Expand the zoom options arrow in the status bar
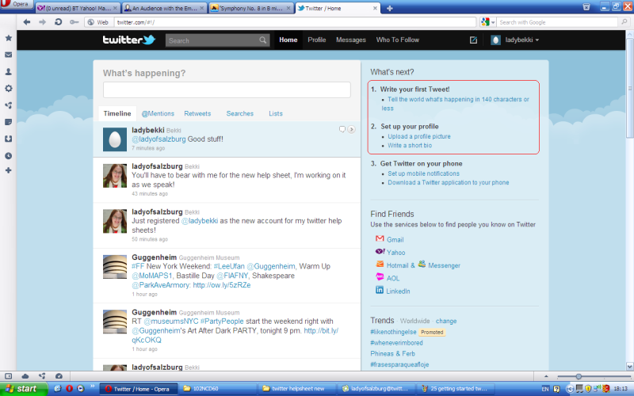This screenshot has height=396, width=634. 546,376
